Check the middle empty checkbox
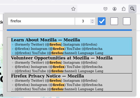 point(114,21)
